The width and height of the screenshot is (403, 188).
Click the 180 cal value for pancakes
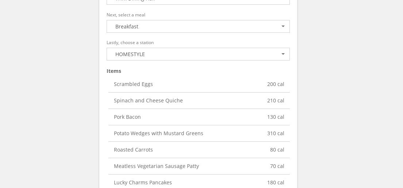click(276, 183)
